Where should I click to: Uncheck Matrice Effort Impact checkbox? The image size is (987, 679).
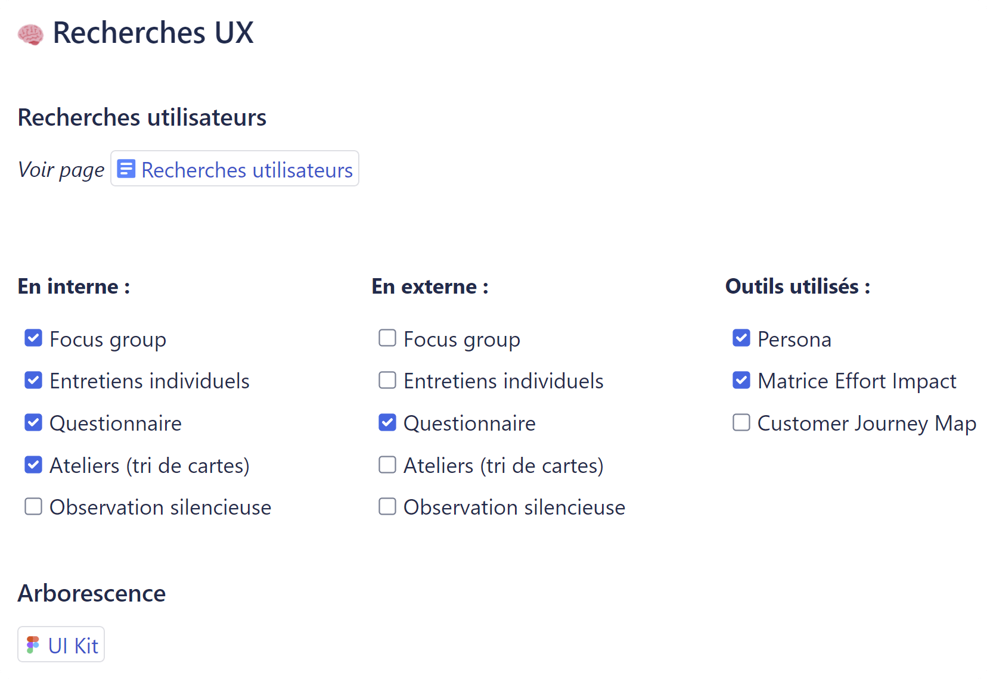741,380
